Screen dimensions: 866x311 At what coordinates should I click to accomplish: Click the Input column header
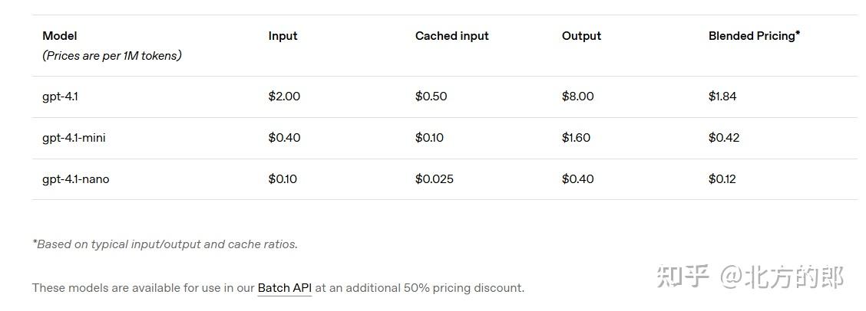click(283, 36)
